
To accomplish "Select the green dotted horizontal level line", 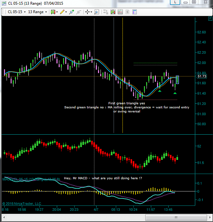I will tap(155, 63).
